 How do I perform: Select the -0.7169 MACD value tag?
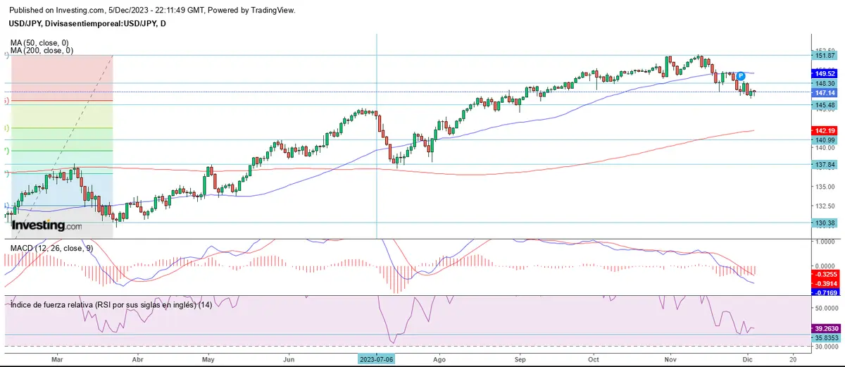(x=825, y=291)
